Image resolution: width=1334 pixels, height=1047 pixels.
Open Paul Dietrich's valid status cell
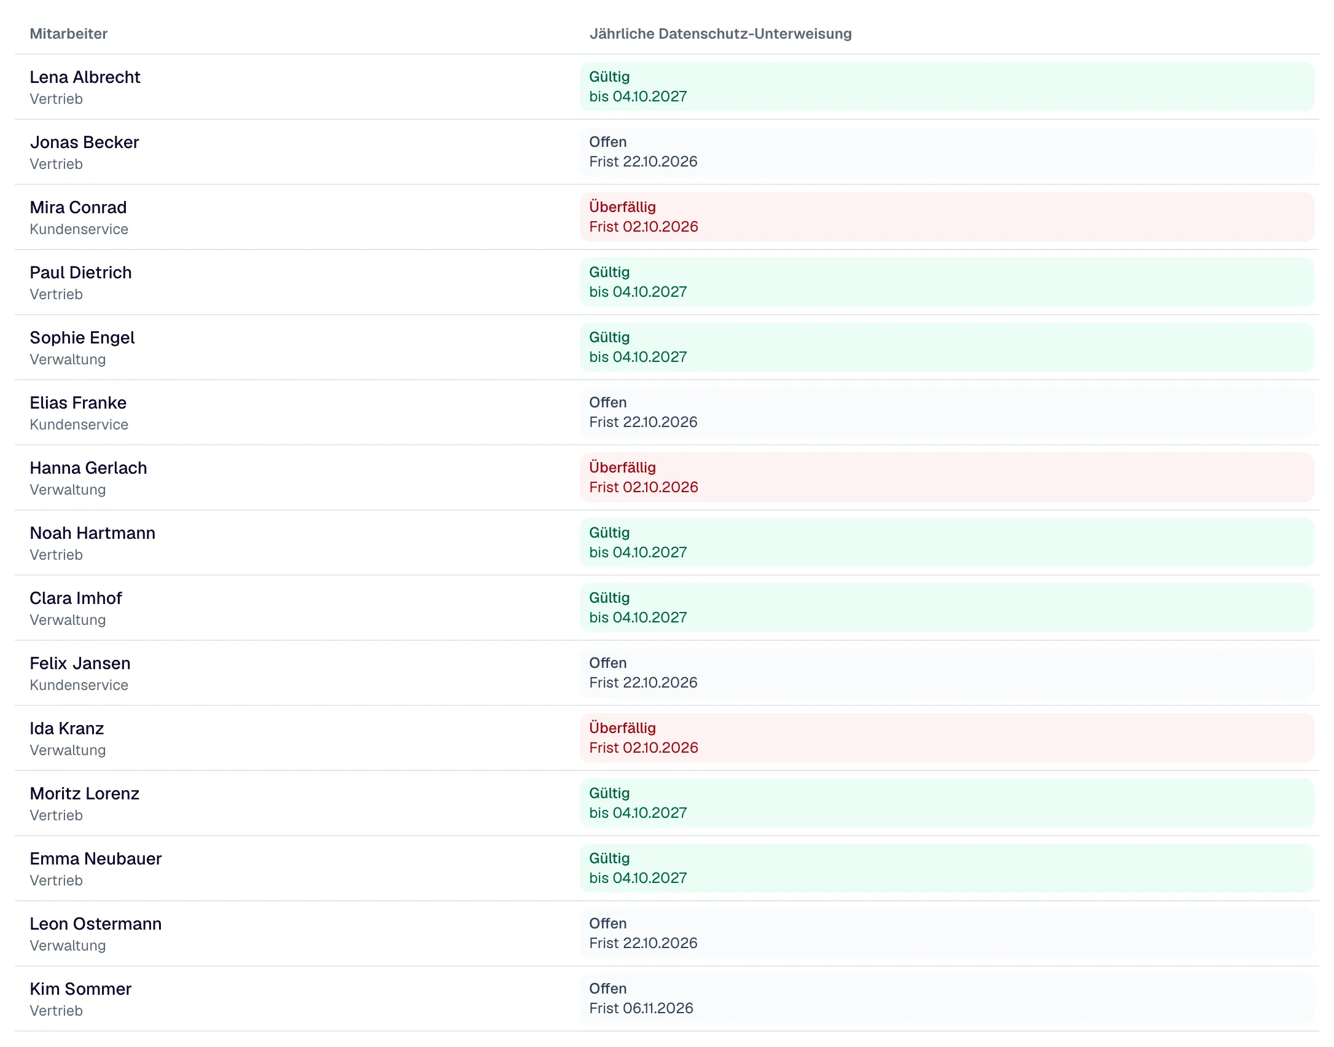pos(946,282)
